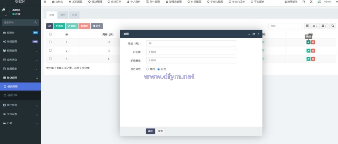The height and width of the screenshot is (144, 338).
Task: Open the columns dropdown in table toolbar
Action: pyautogui.click(x=315, y=26)
